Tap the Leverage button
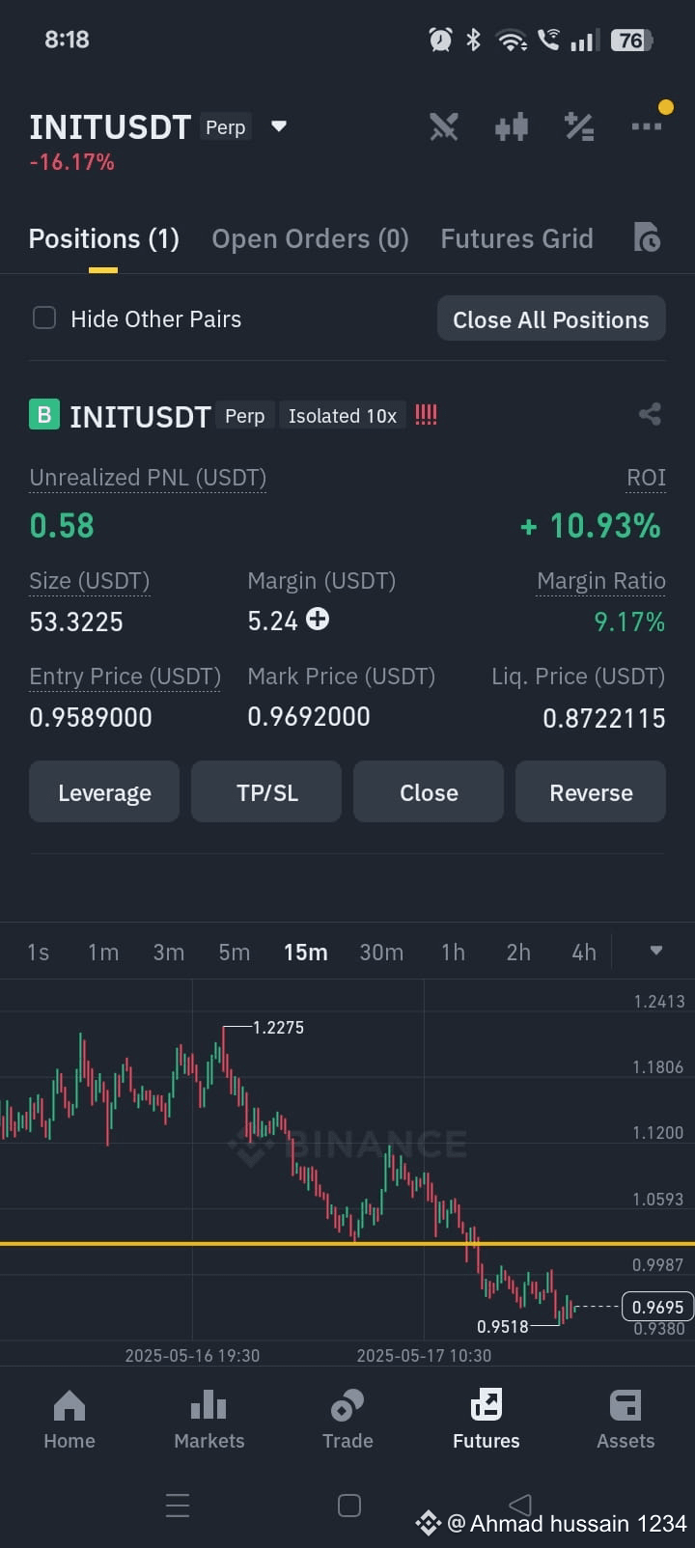Screen dimensions: 695x1548 tap(104, 792)
